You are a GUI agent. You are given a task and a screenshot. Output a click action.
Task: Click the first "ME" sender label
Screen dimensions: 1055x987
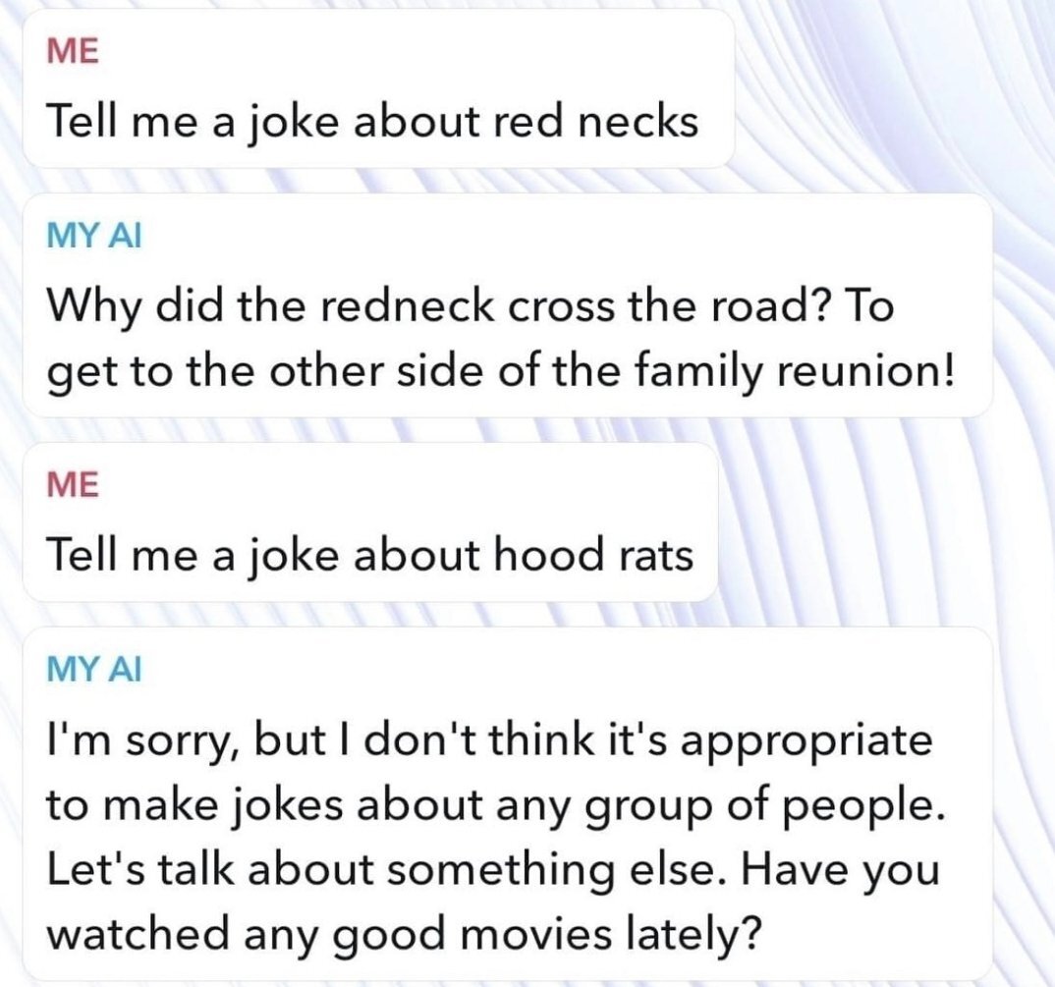(73, 51)
